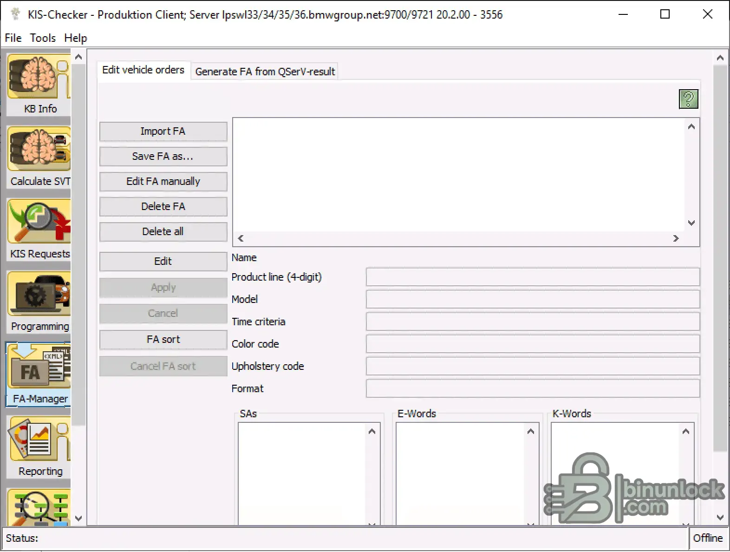The height and width of the screenshot is (552, 730).
Task: Click up arrow of SAs list scrollbar
Action: 372,432
